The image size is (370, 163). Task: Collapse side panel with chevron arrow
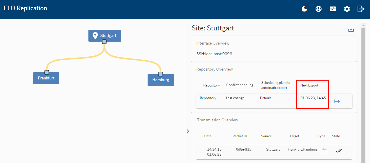click(188, 131)
